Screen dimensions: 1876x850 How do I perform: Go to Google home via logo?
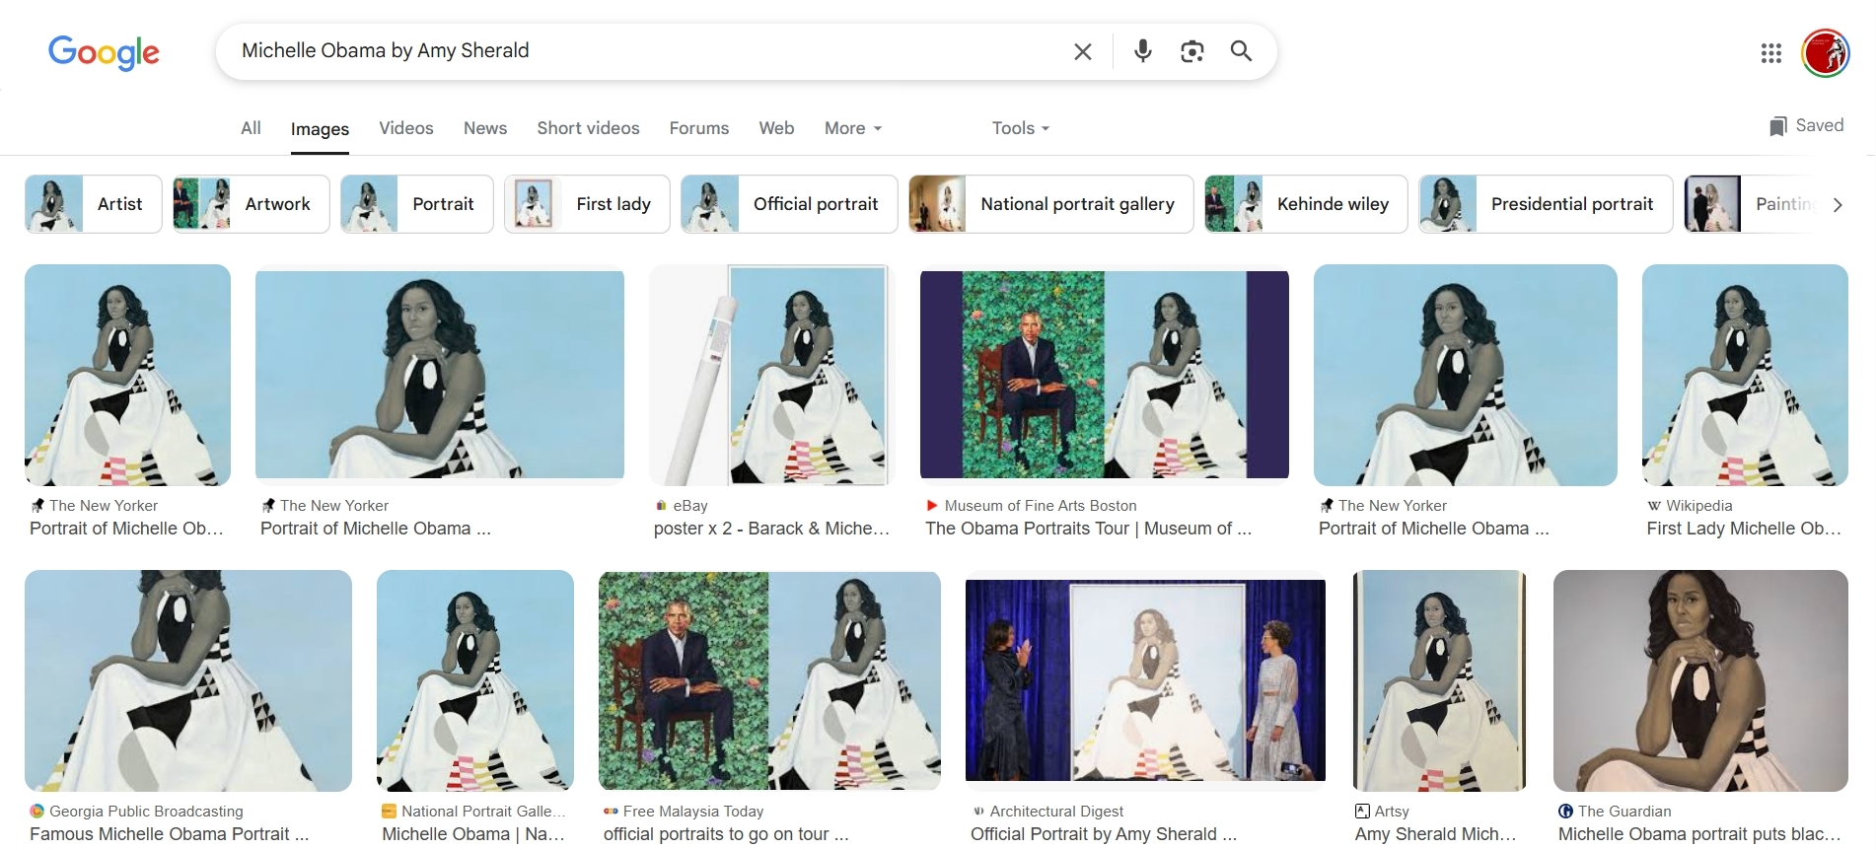tap(104, 53)
